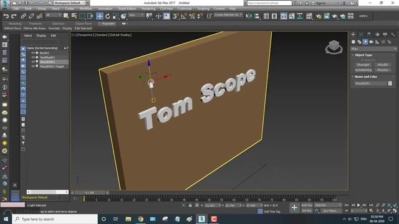Open the Reference Coordinate System dropdown
This screenshot has height=224, width=399.
click(137, 15)
